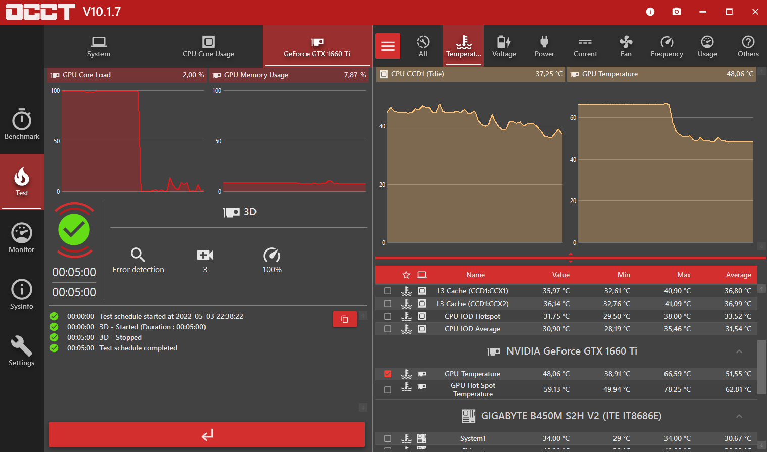
Task: Tick the CPU IOD Hotspot checkbox
Action: click(x=388, y=316)
